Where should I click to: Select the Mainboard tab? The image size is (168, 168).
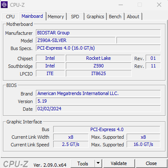[32, 16]
